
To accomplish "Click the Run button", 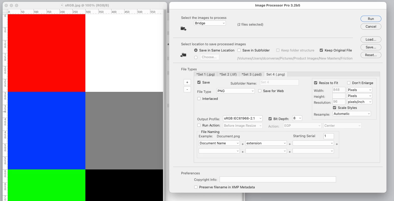I will (x=371, y=19).
